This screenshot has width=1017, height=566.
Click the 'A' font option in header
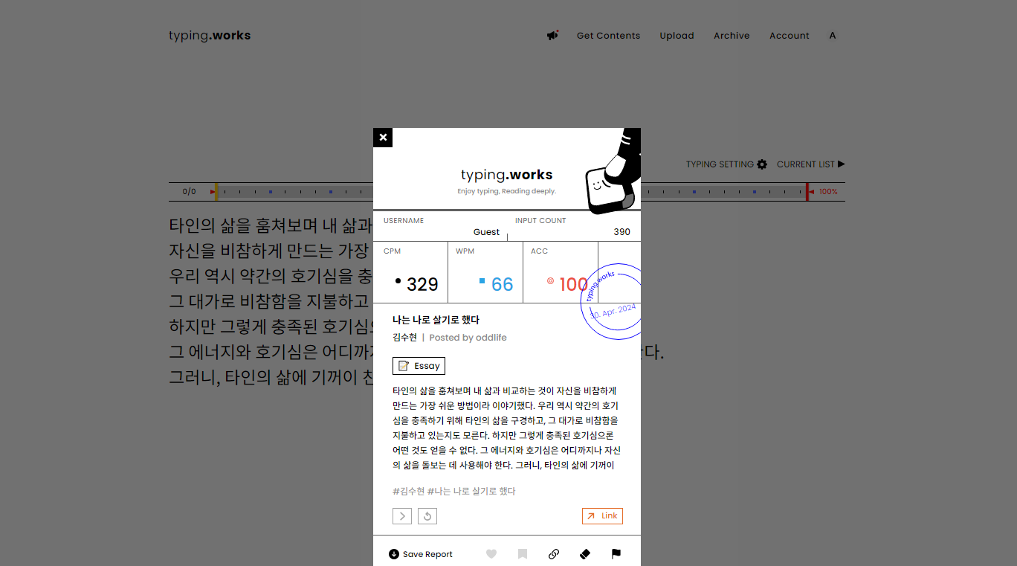click(833, 36)
